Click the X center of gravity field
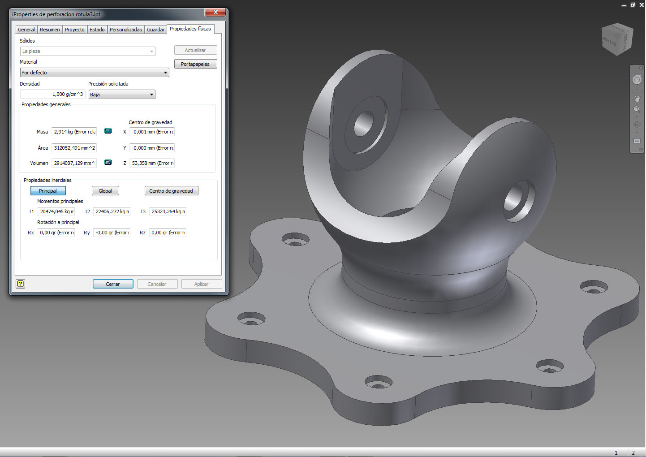This screenshot has width=646, height=457. pos(152,132)
